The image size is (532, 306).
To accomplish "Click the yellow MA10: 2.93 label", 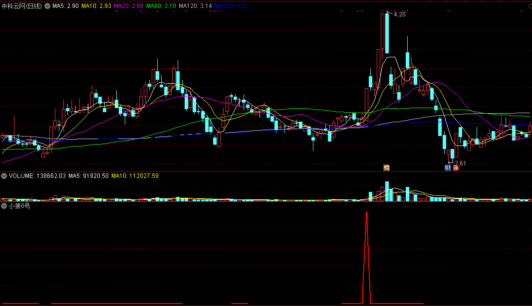I will point(96,6).
